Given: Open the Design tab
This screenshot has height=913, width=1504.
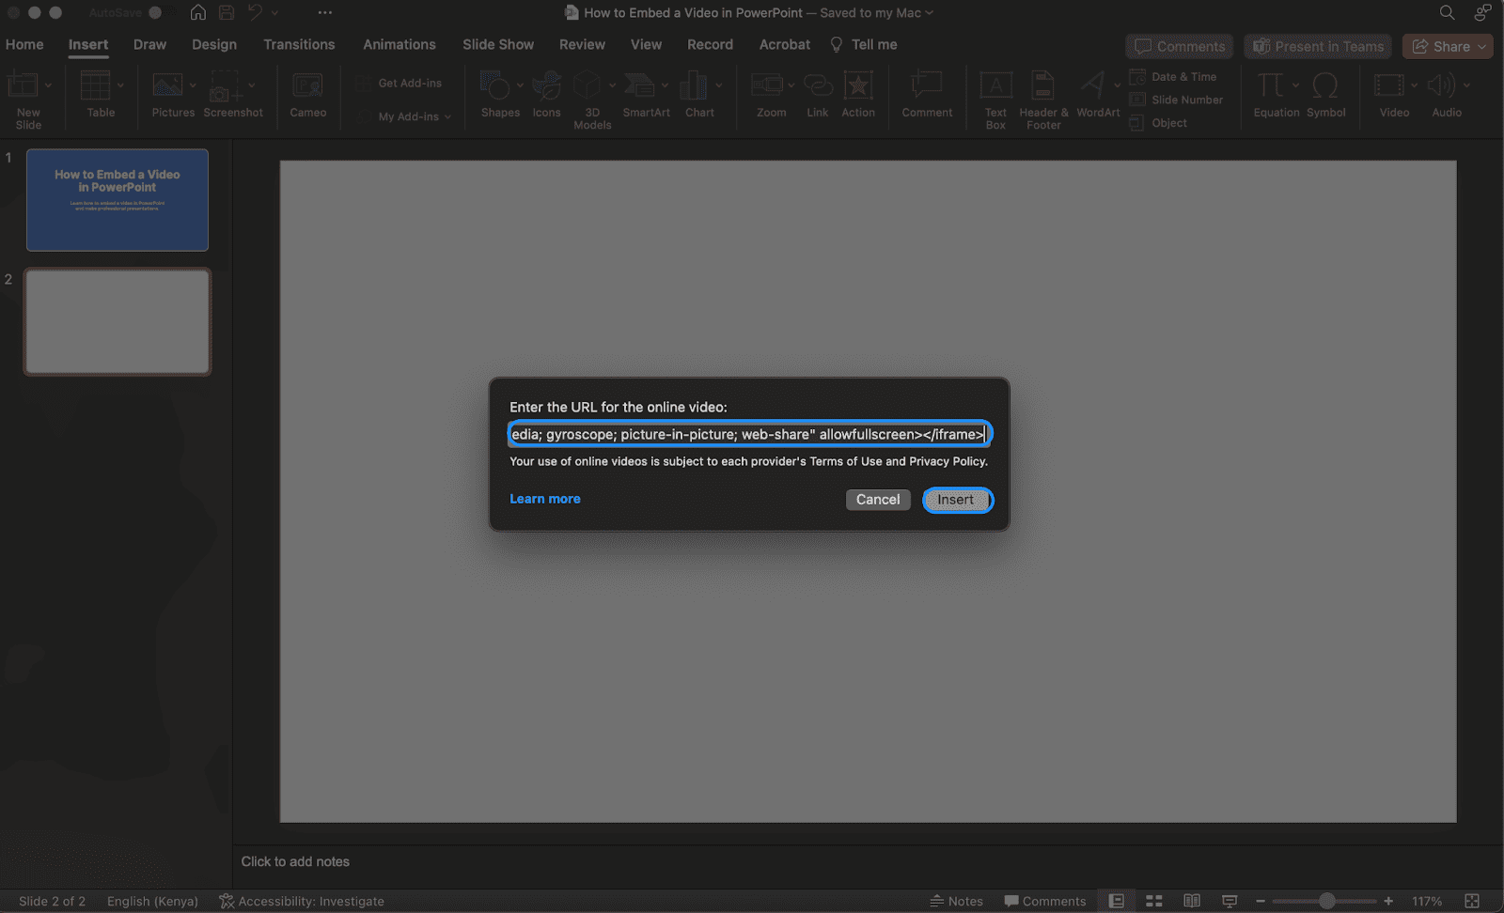Looking at the screenshot, I should (x=214, y=44).
